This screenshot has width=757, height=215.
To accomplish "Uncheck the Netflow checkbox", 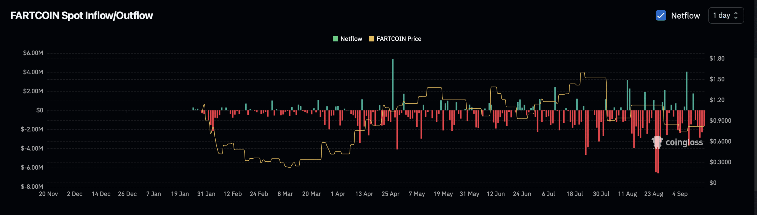I will (661, 15).
